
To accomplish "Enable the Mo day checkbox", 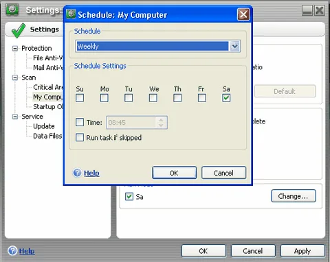I will click(104, 98).
